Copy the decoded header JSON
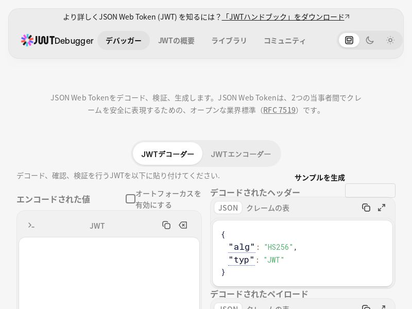Screen dimensions: 412x309 (366, 208)
